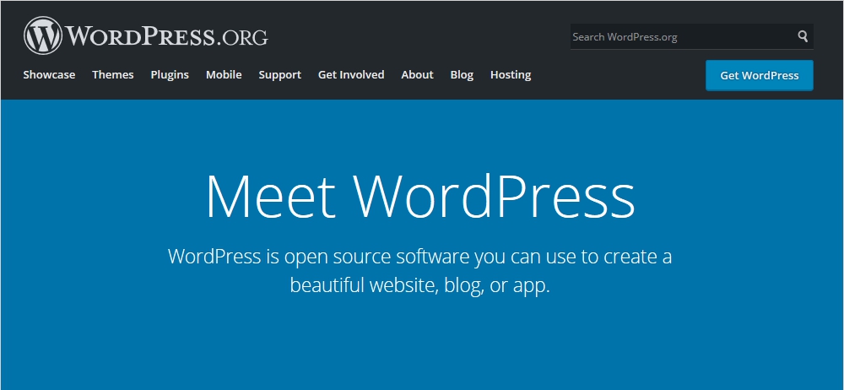Open the Plugins navigation link

pos(170,75)
